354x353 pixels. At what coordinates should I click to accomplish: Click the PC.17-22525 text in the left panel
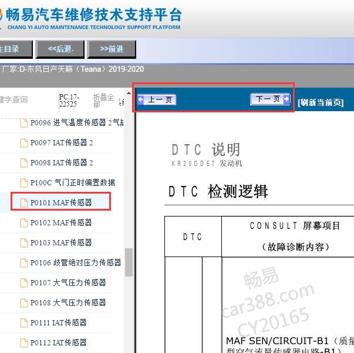coord(69,101)
